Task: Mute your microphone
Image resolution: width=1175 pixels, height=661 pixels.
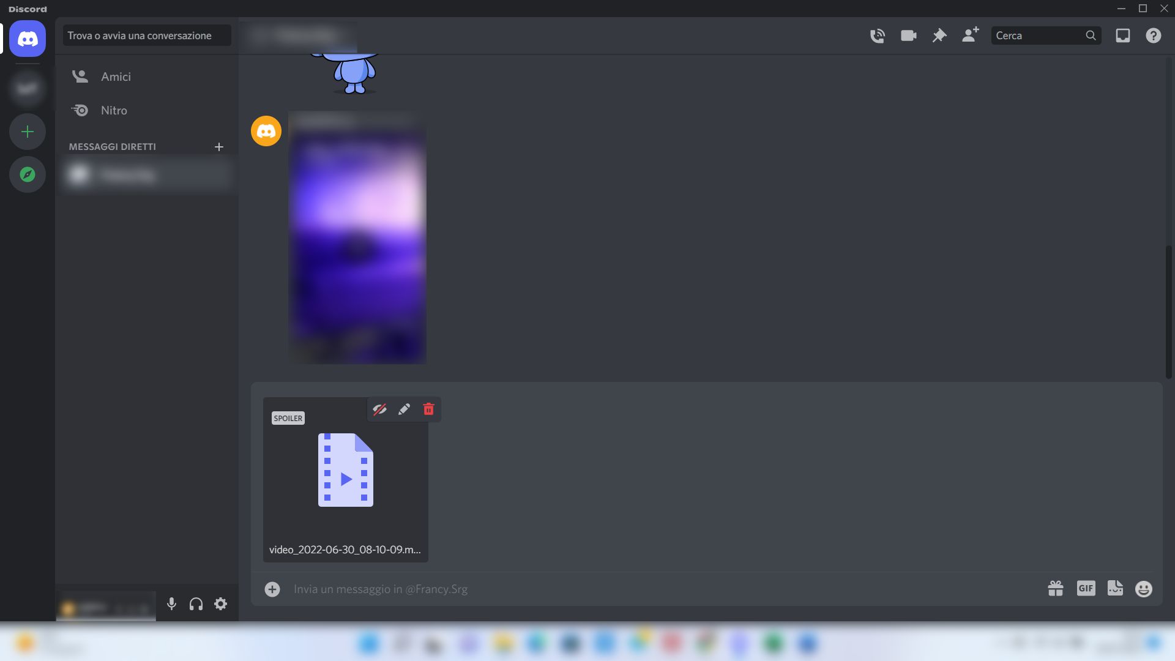Action: coord(171,604)
